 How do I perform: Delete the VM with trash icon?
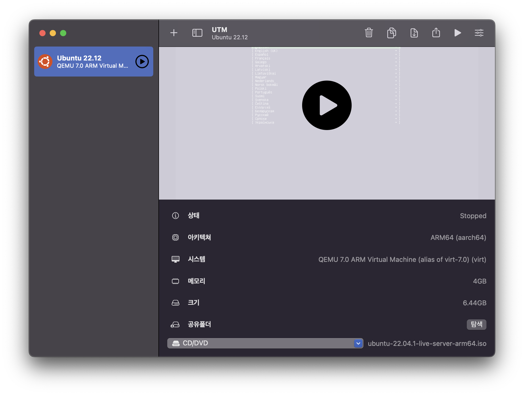tap(369, 33)
